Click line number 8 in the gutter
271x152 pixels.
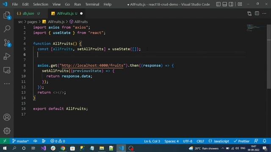25,65
